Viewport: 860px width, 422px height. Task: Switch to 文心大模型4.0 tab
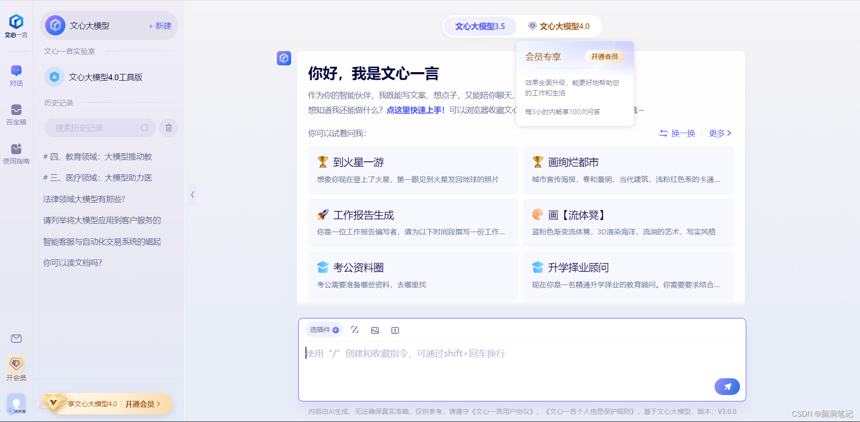point(559,26)
